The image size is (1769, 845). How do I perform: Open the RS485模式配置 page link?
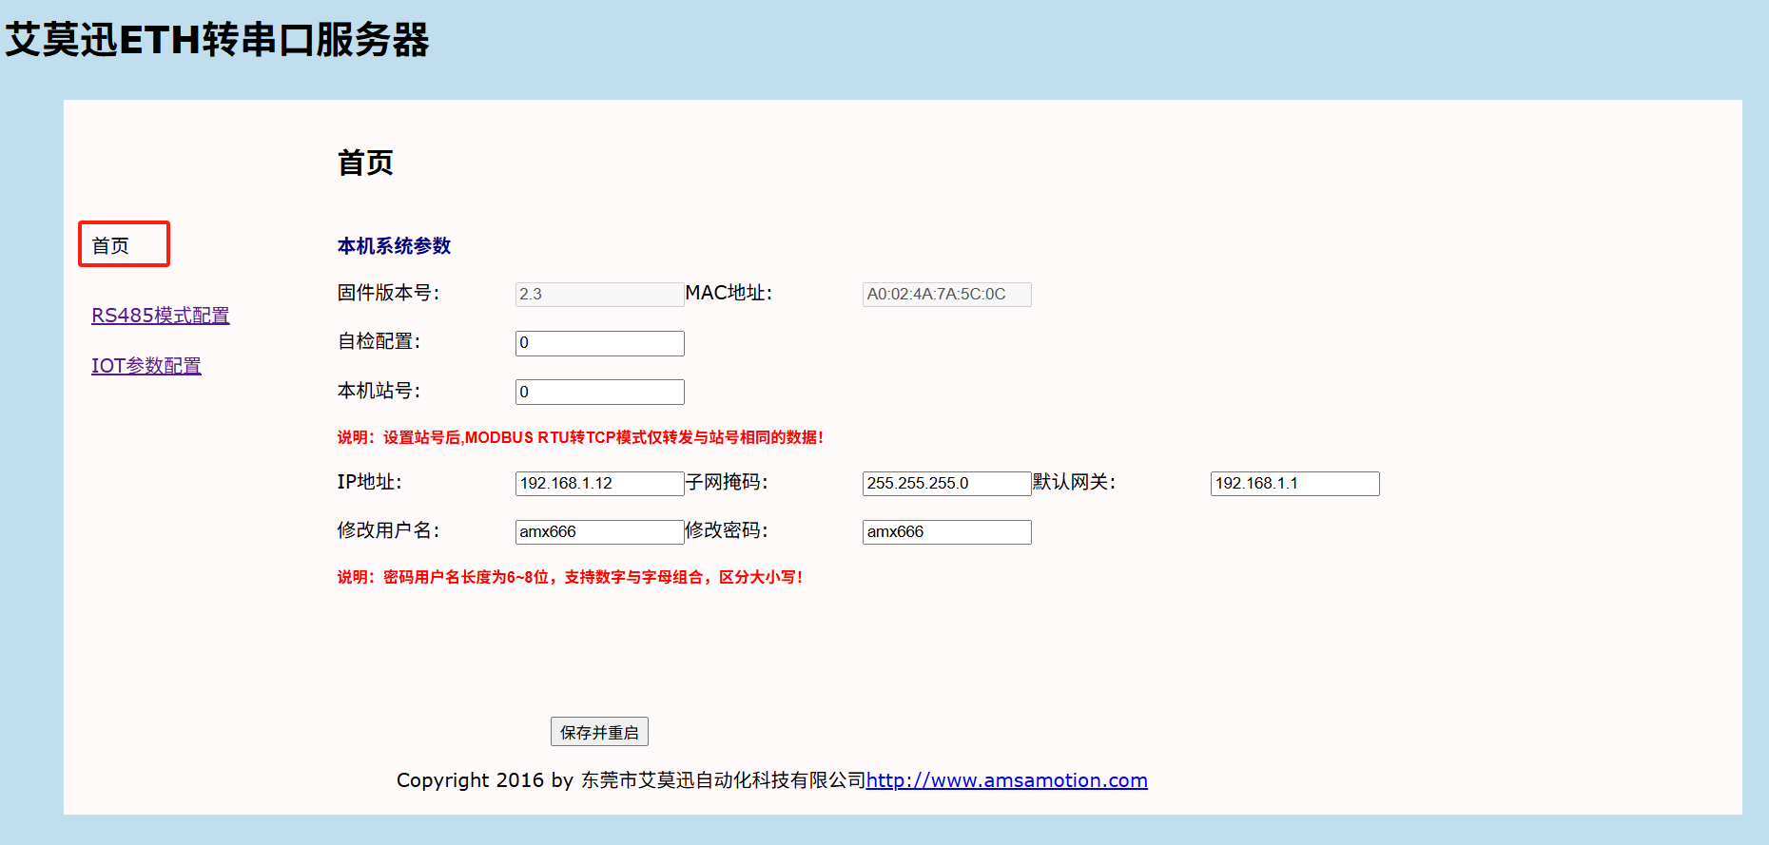(160, 316)
